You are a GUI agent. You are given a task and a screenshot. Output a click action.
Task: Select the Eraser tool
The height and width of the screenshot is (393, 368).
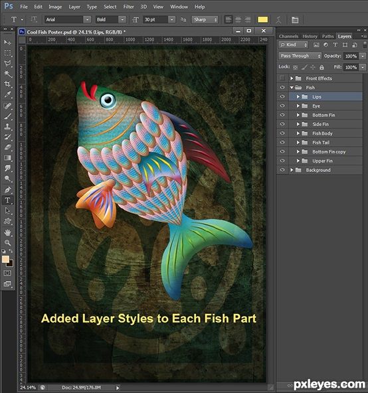tap(7, 147)
